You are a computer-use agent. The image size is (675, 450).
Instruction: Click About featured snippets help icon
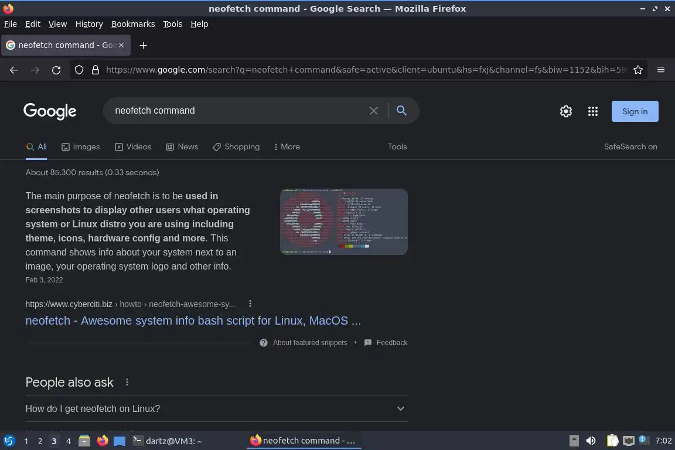[264, 343]
